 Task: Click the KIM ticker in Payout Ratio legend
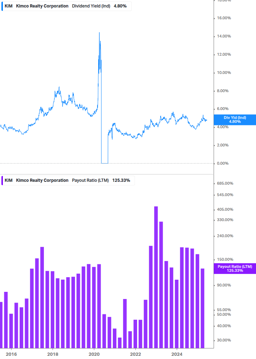tap(9, 180)
